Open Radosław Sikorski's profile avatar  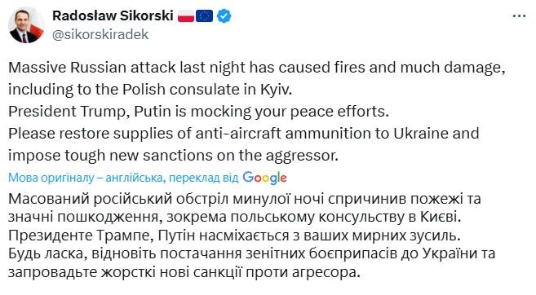point(26,25)
